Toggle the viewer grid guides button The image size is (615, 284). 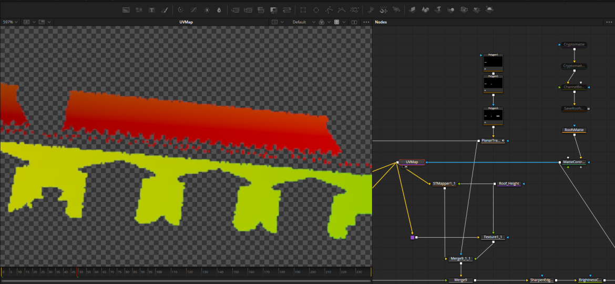point(337,22)
